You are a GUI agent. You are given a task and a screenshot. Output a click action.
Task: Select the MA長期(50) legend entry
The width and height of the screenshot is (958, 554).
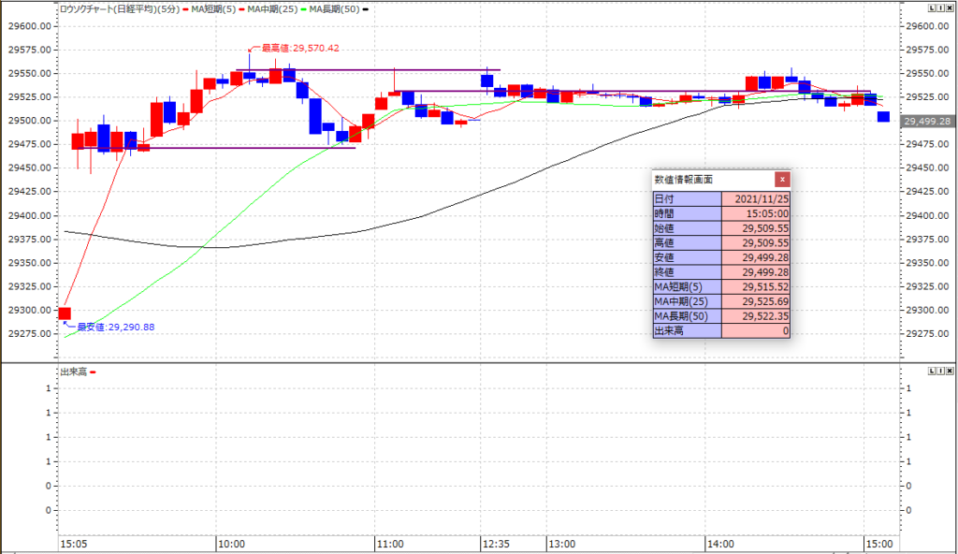click(334, 9)
